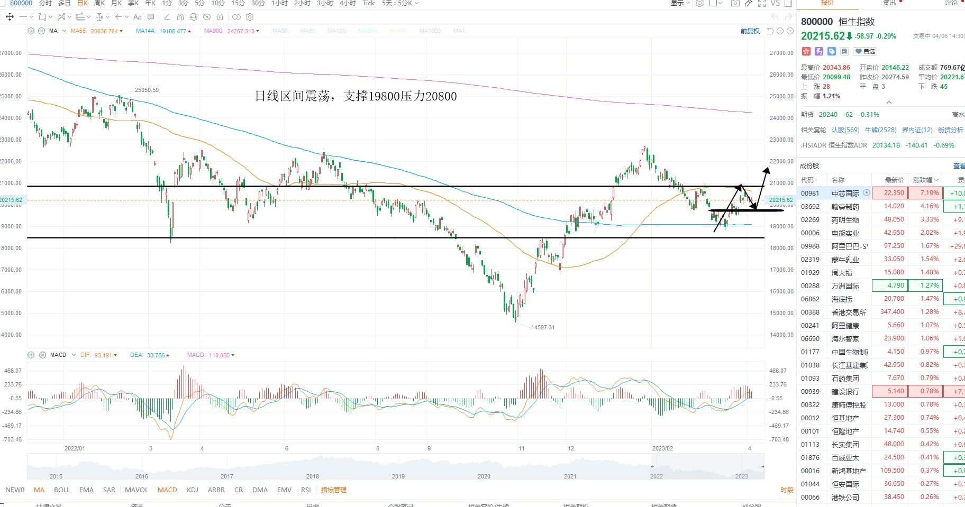965x507 pixels.
Task: Click the 前复权 adjustment link
Action: click(x=750, y=31)
